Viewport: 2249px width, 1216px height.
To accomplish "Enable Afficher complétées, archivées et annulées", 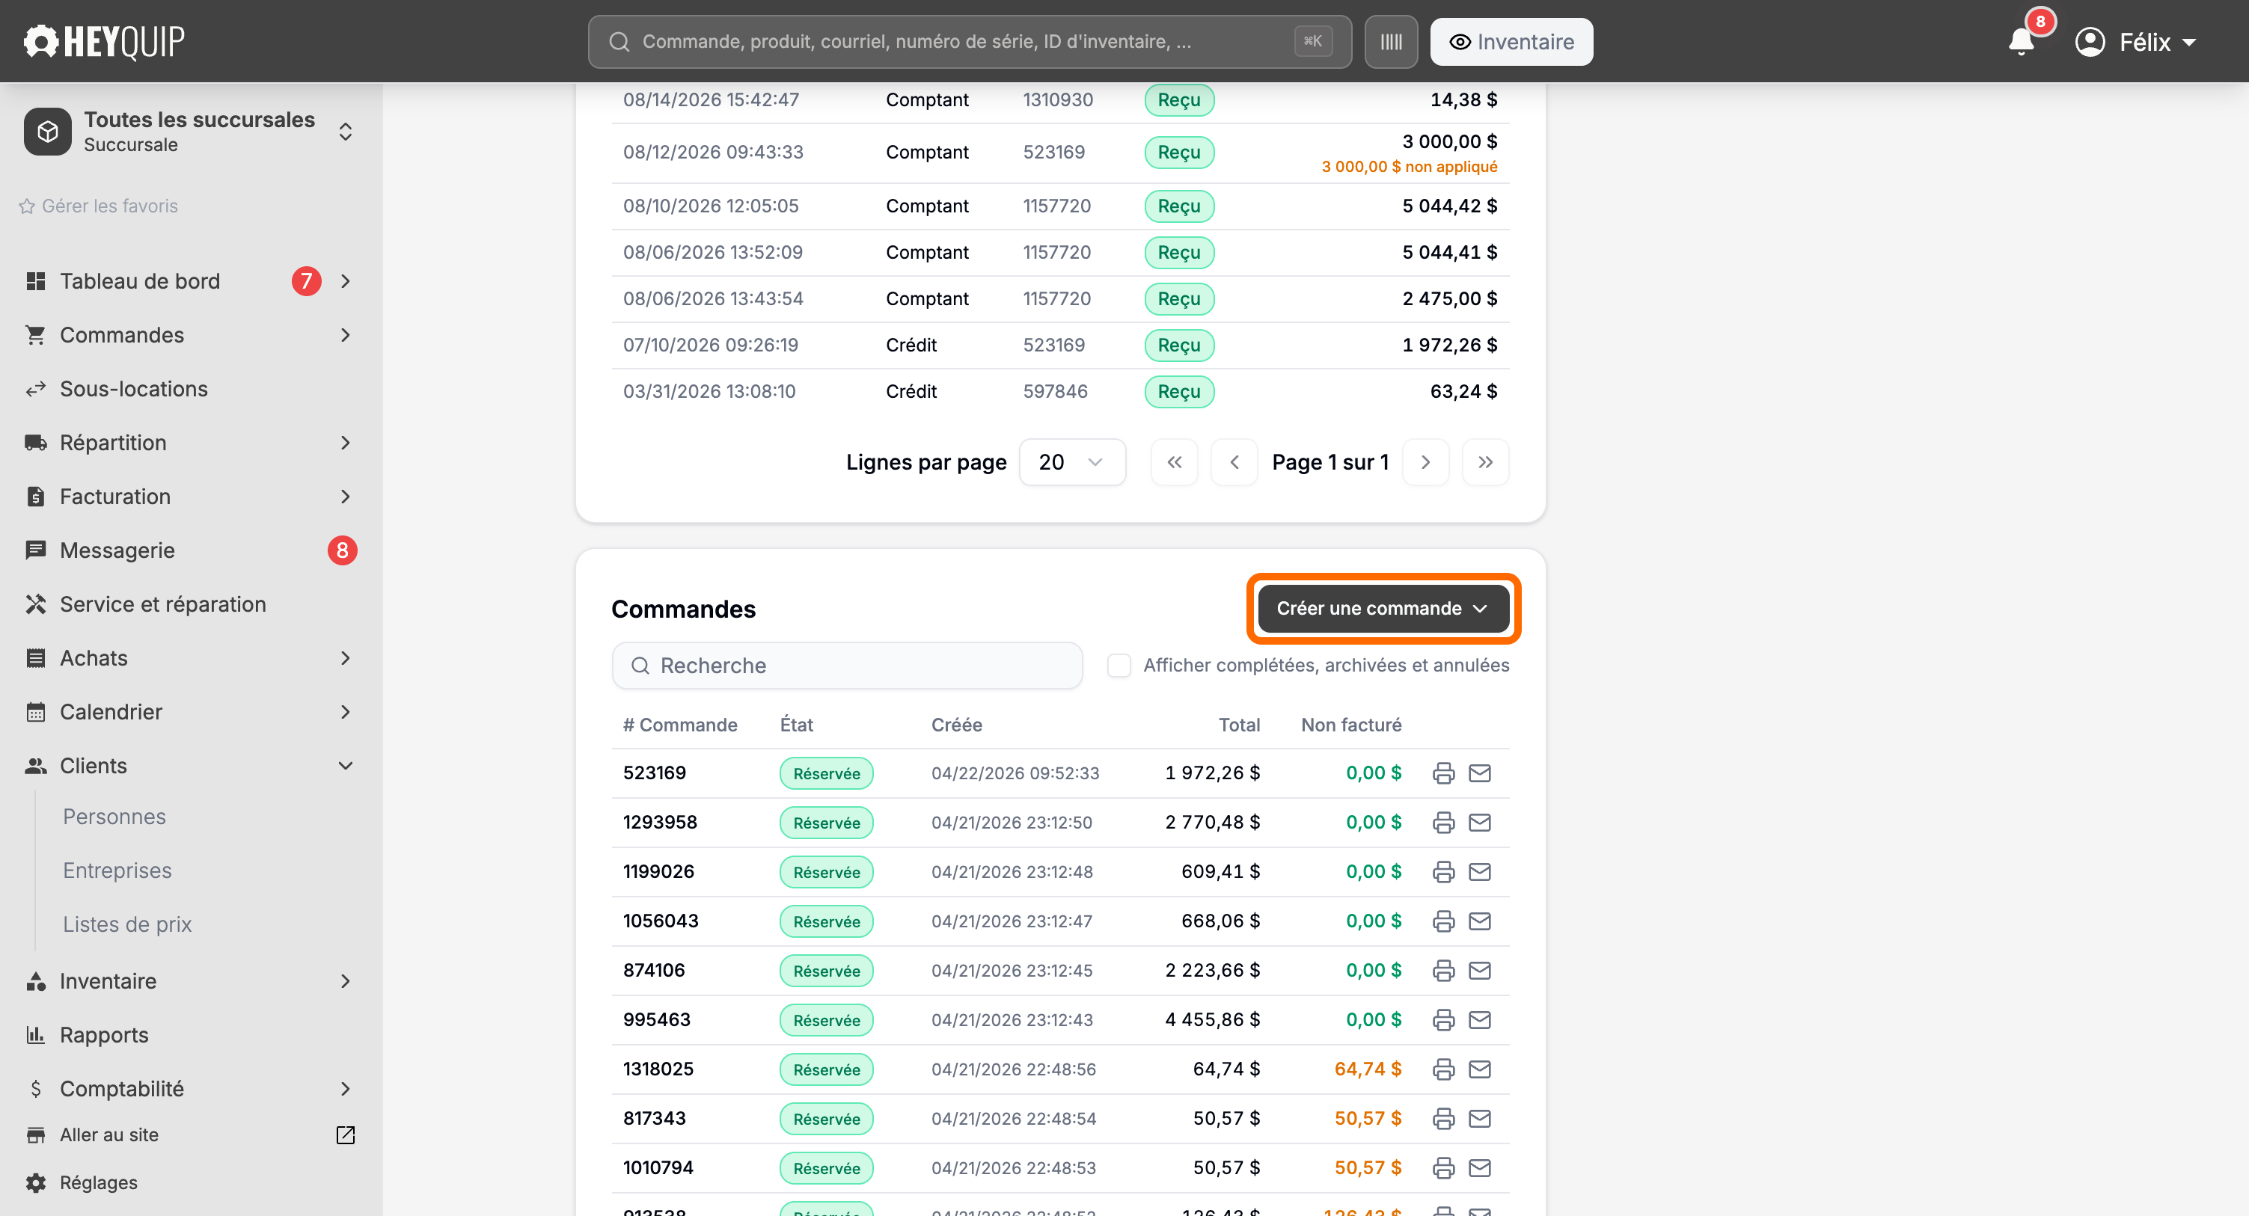I will click(x=1119, y=665).
